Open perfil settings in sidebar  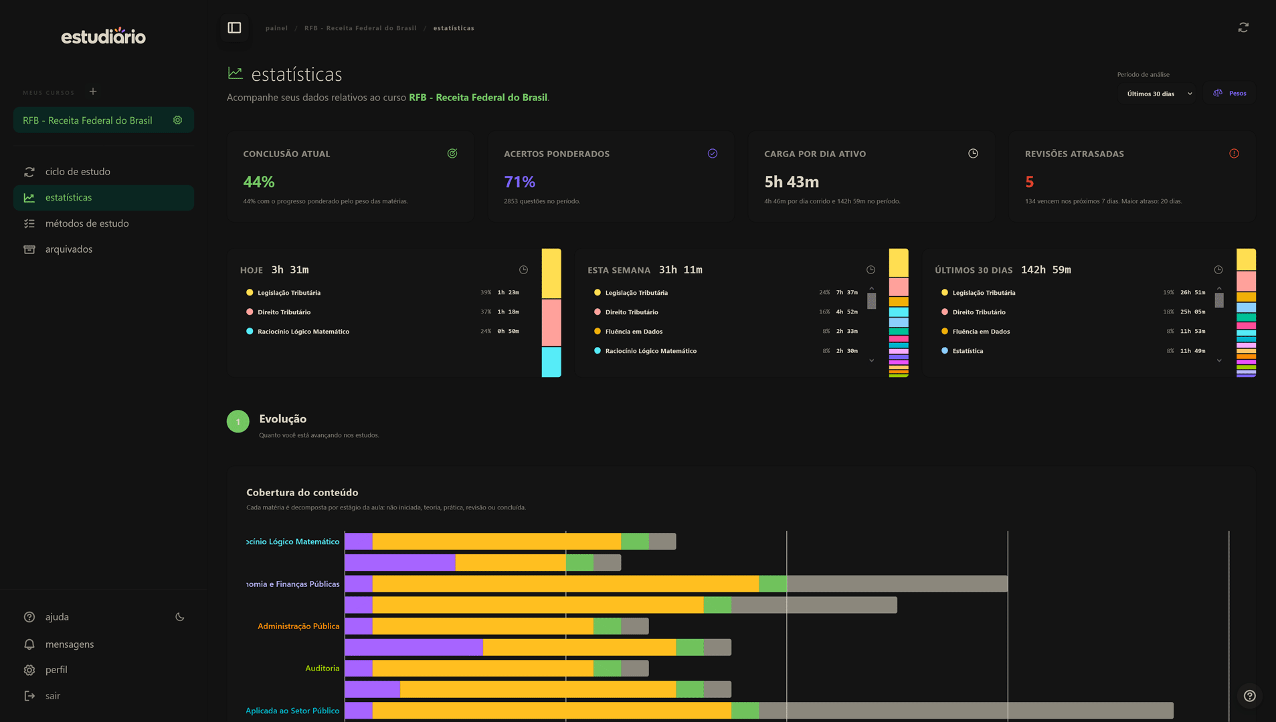45,670
